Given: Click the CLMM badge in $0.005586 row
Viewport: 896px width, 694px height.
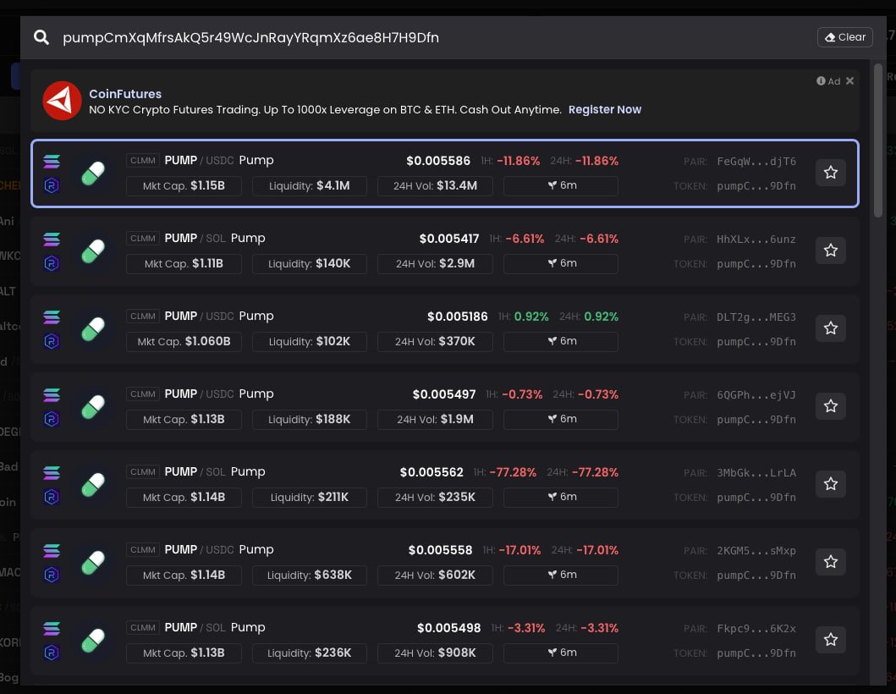Looking at the screenshot, I should point(143,161).
